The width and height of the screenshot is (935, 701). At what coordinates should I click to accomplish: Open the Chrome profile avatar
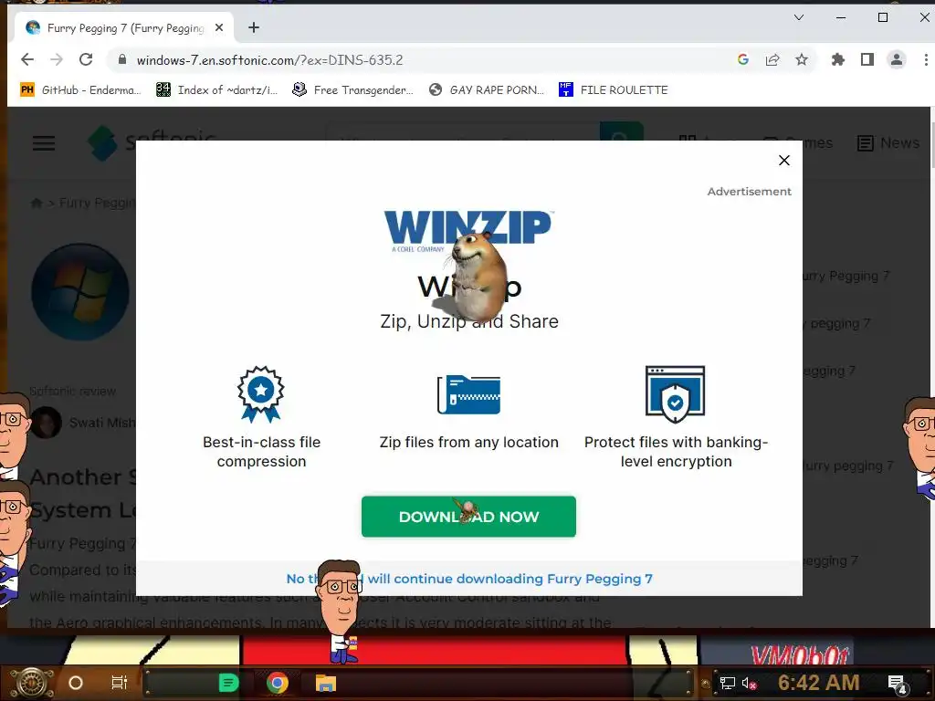point(897,59)
